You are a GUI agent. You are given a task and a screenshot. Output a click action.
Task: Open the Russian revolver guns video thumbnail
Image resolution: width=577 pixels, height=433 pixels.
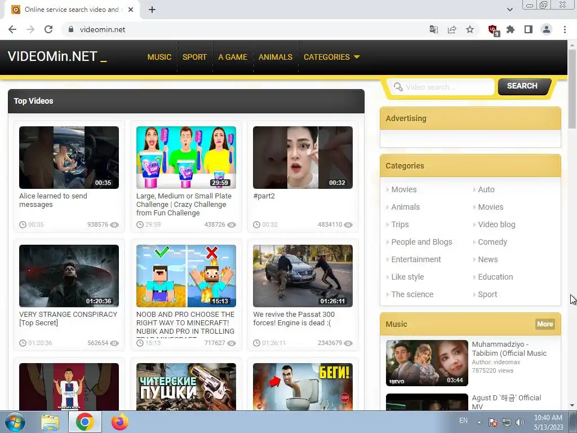(186, 387)
